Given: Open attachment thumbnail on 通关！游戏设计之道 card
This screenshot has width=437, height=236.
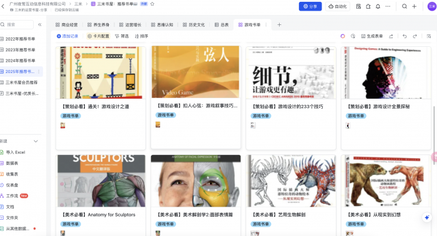Looking at the screenshot, I should 62,125.
